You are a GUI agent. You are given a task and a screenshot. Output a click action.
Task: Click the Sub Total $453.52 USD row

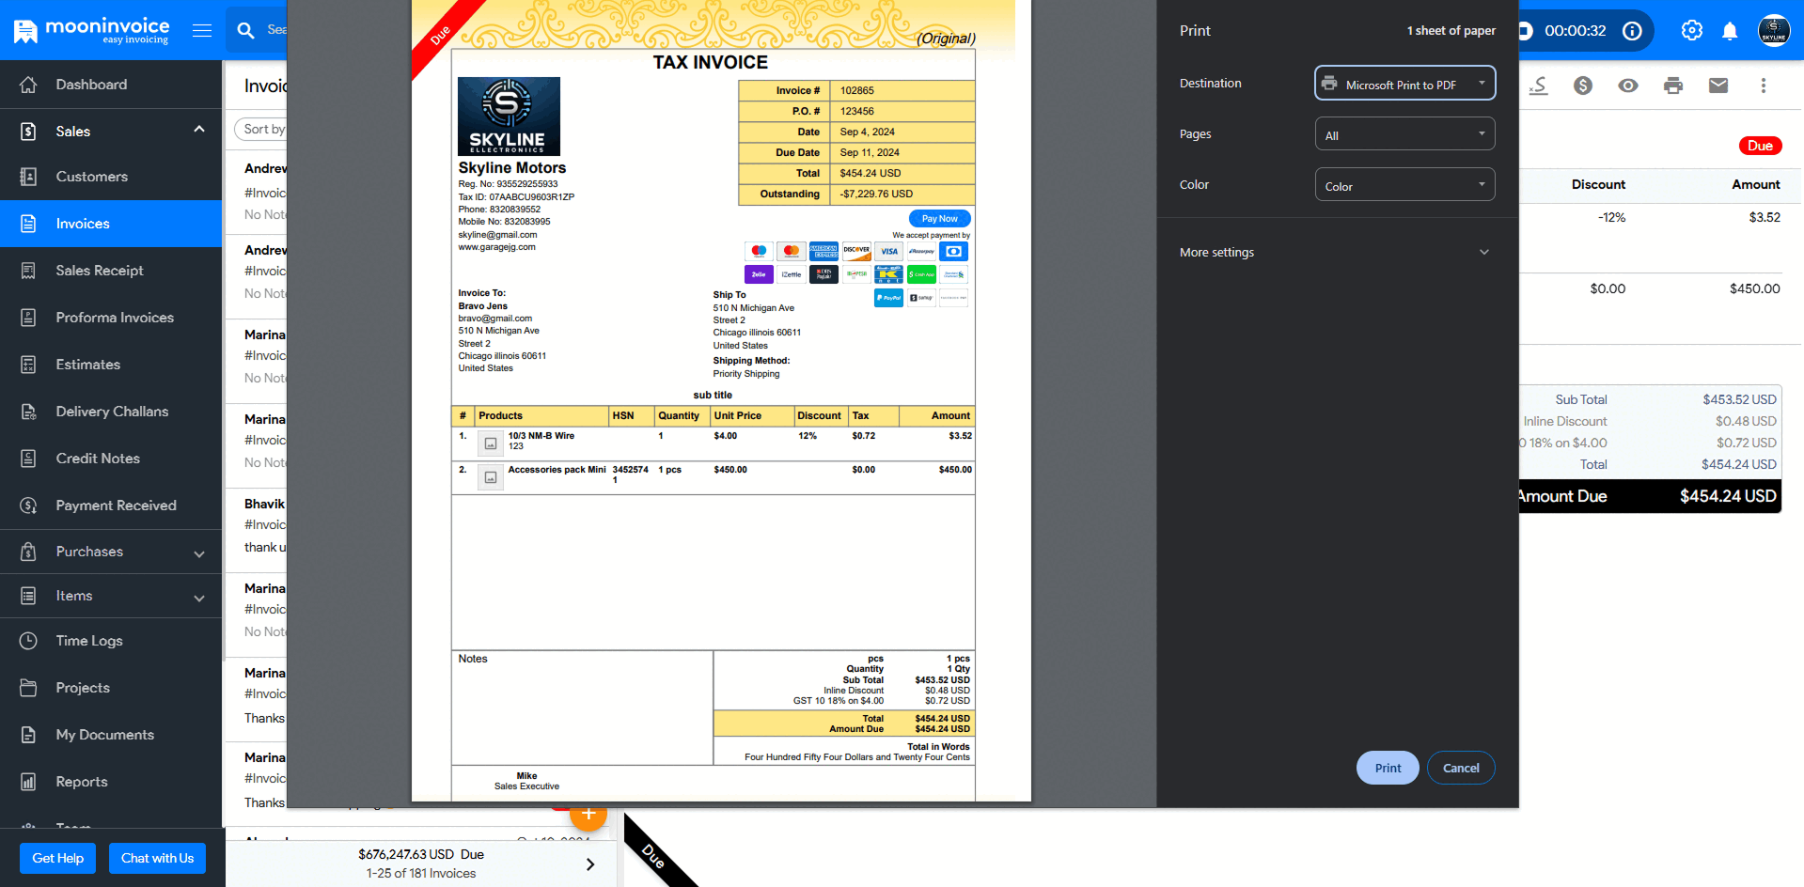click(1650, 399)
